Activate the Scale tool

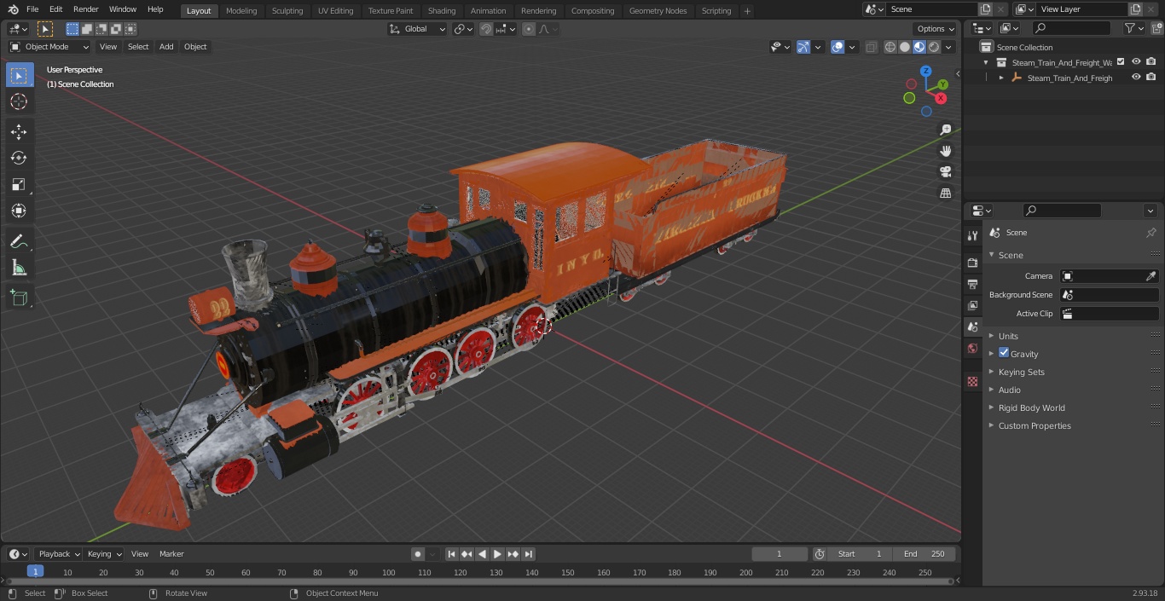[19, 184]
